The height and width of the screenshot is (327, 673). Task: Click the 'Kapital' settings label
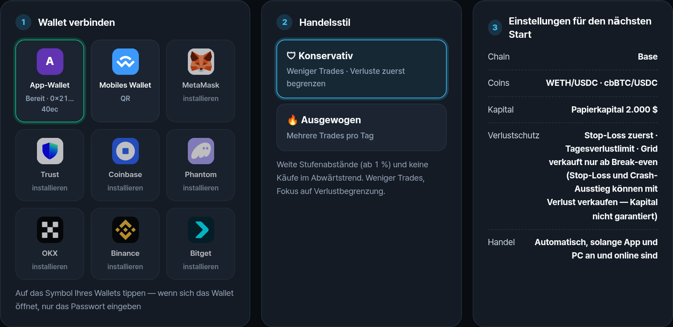pos(501,109)
